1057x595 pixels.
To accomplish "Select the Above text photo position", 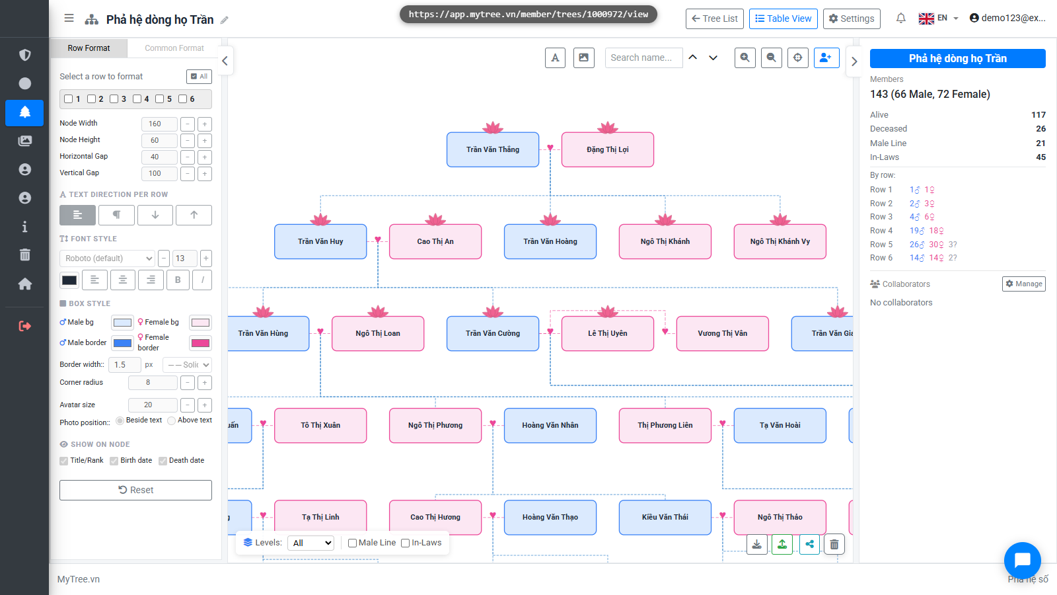I will pyautogui.click(x=172, y=420).
